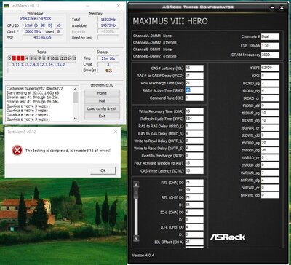Click the Refresh Cycle Time tRFC field
This screenshot has width=291, height=265.
tap(194, 119)
